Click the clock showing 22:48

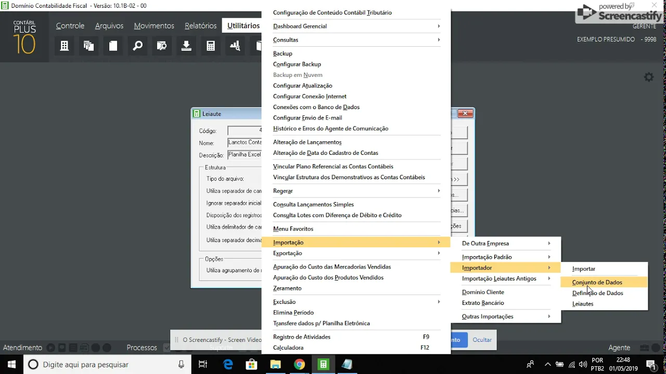623,360
